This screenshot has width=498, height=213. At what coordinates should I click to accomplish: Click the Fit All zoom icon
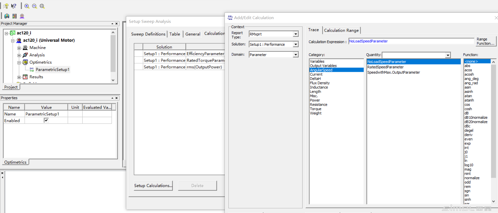pyautogui.click(x=42, y=6)
